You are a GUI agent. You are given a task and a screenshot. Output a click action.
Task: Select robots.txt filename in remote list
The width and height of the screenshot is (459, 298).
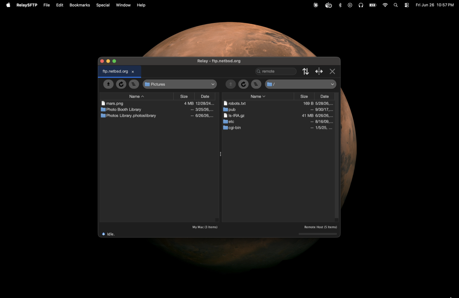click(x=237, y=103)
